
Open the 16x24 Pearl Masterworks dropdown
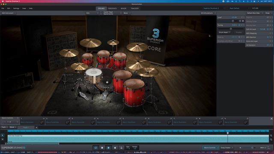(112, 13)
